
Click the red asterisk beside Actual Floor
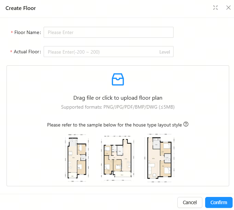pyautogui.click(x=11, y=52)
